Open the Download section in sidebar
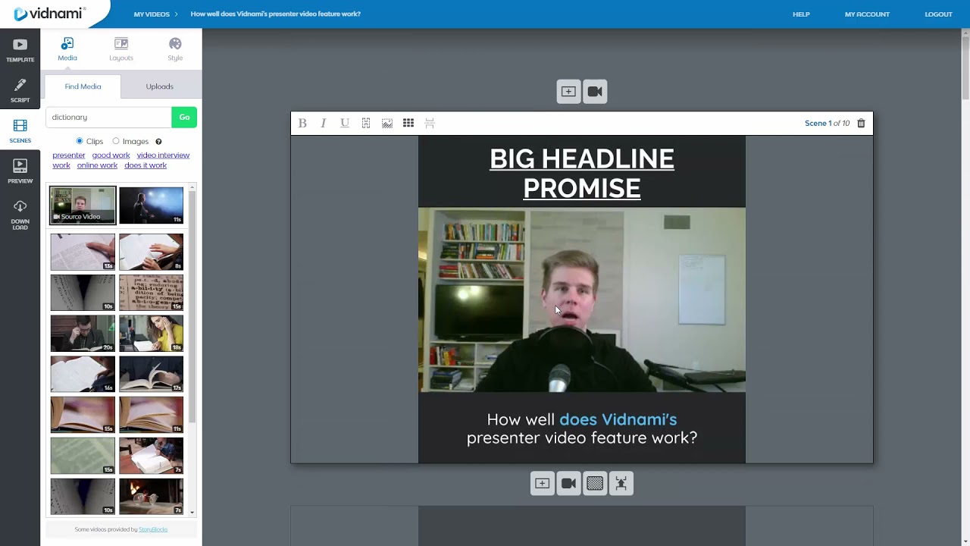 coord(20,215)
